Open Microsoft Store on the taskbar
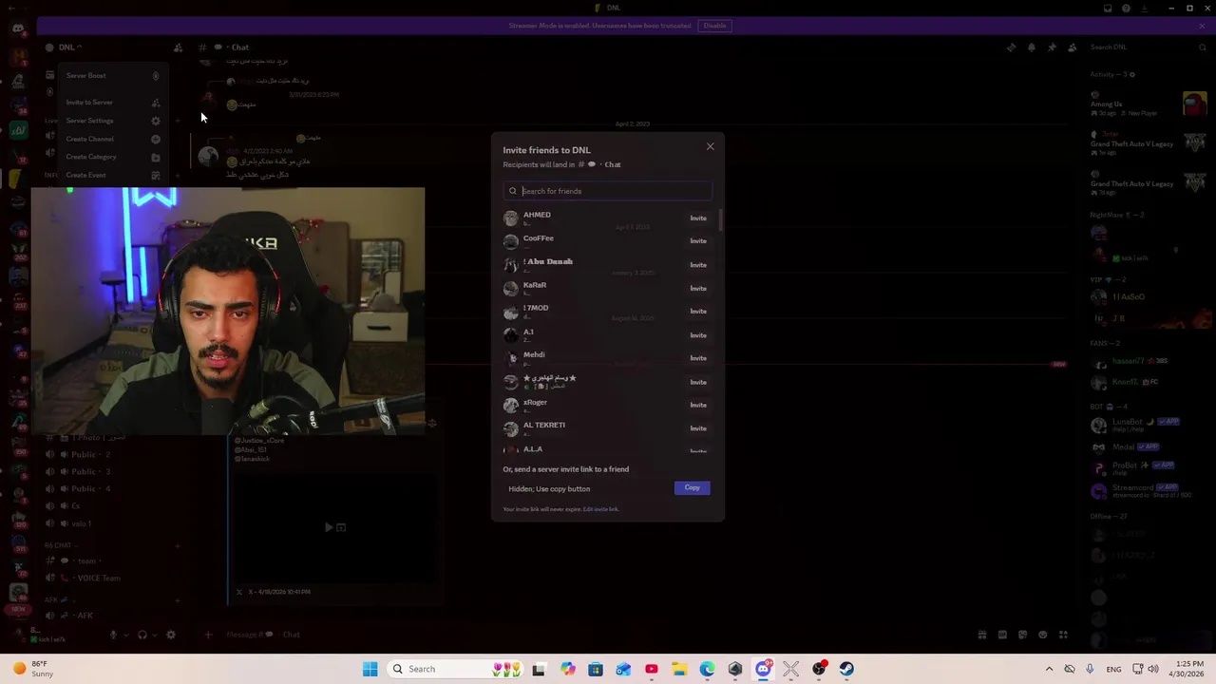The width and height of the screenshot is (1216, 684). point(596,669)
